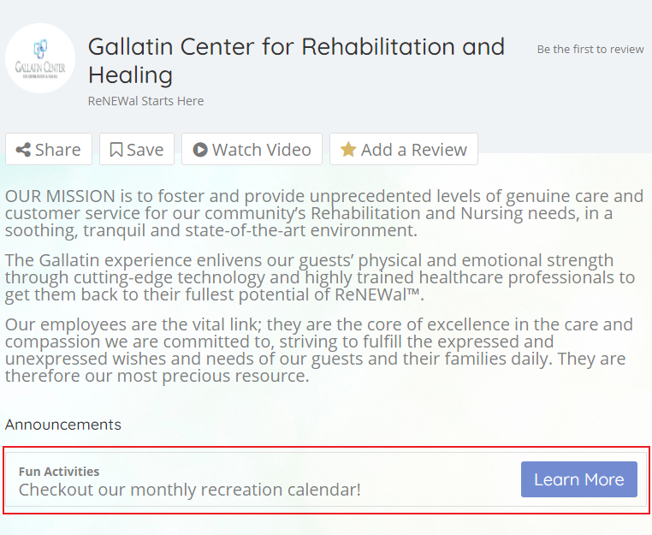Viewport: 652px width, 535px height.
Task: Select Add a Review
Action: (404, 149)
